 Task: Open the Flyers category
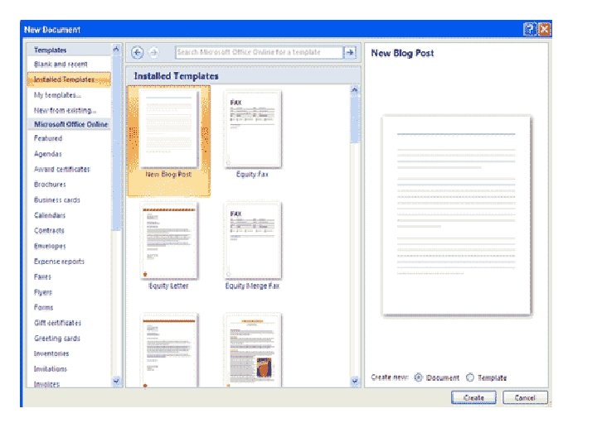coord(43,292)
